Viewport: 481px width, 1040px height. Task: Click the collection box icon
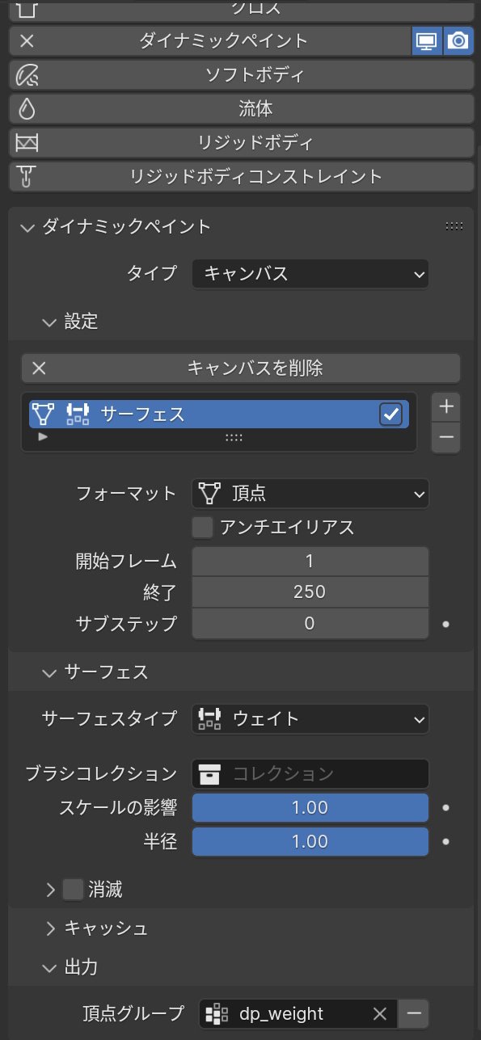pos(210,773)
